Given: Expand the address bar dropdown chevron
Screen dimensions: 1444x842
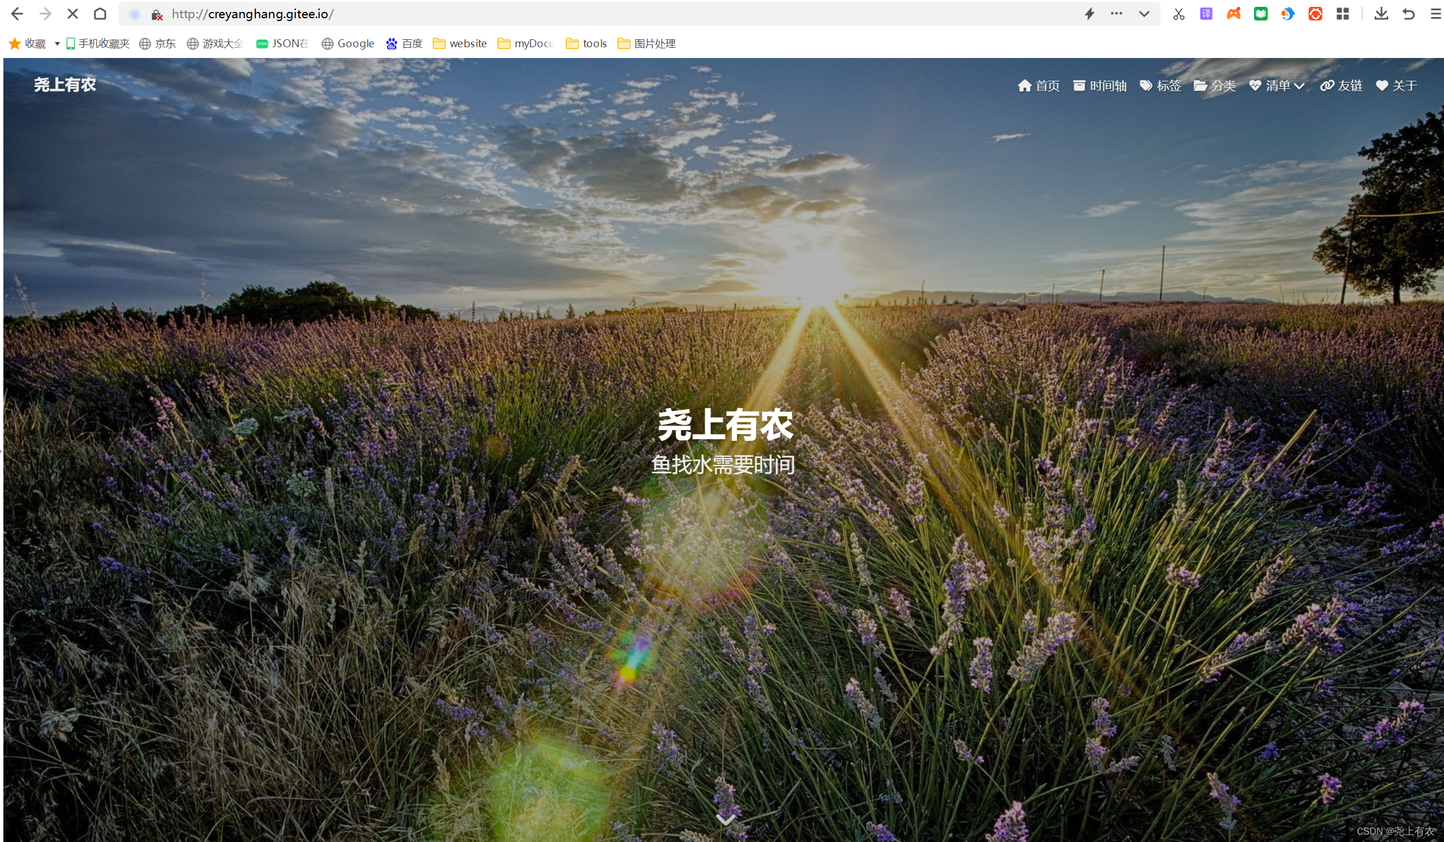Looking at the screenshot, I should [1144, 14].
